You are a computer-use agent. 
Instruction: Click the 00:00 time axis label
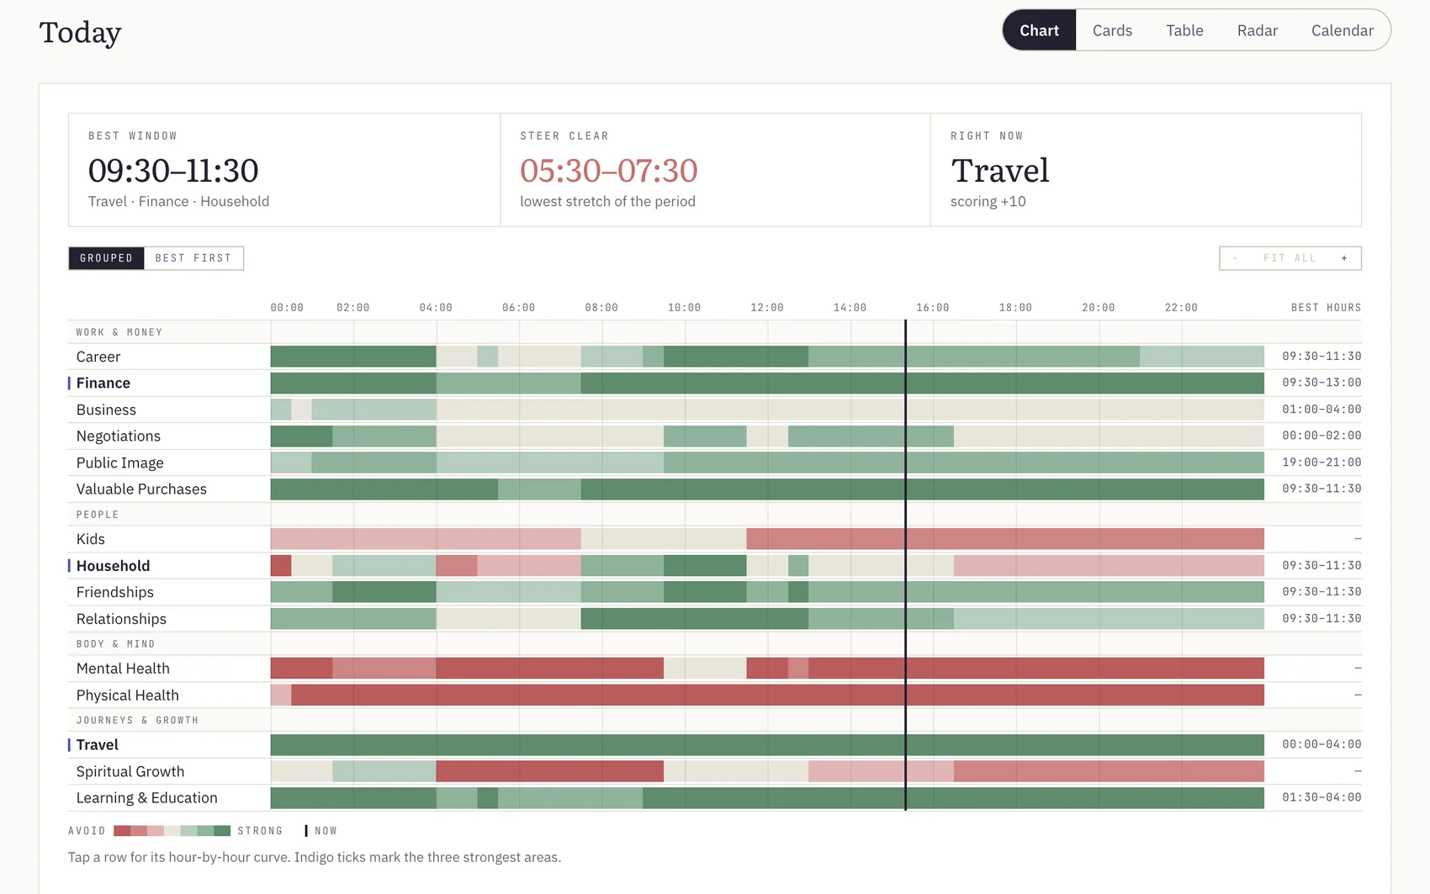tap(287, 308)
